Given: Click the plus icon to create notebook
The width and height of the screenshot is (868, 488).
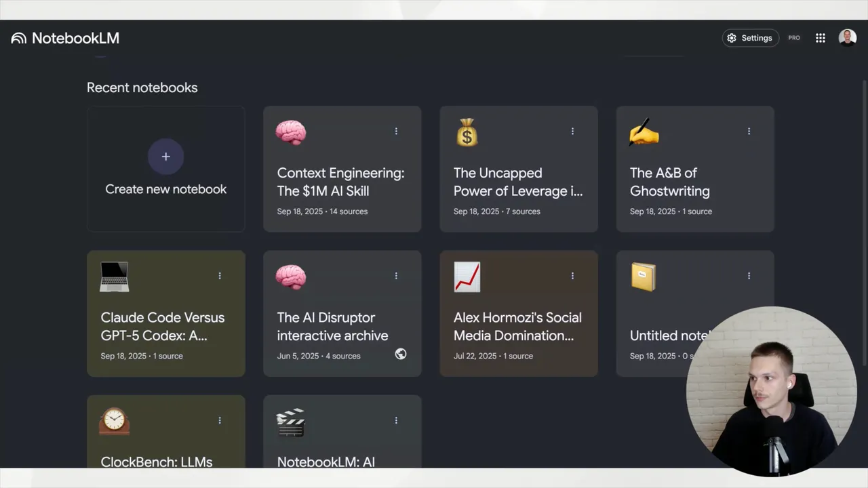Looking at the screenshot, I should [x=165, y=157].
